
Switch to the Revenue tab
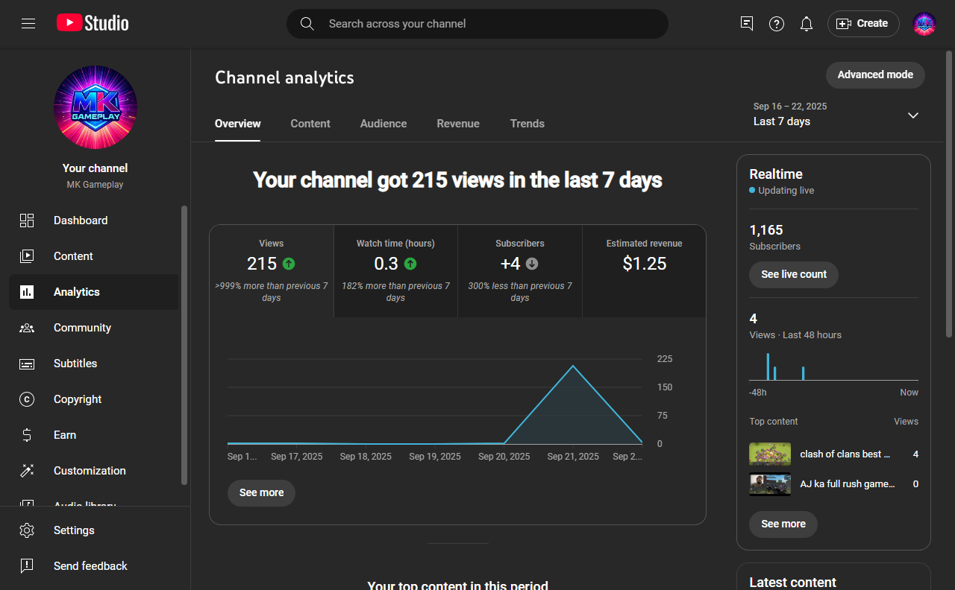pos(458,124)
